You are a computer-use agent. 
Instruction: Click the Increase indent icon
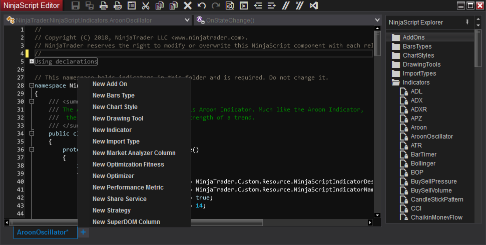tap(271, 5)
